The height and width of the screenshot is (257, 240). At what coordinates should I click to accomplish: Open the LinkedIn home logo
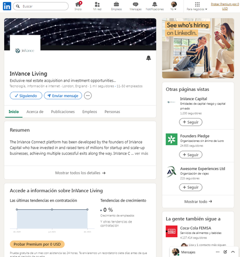(7, 6)
